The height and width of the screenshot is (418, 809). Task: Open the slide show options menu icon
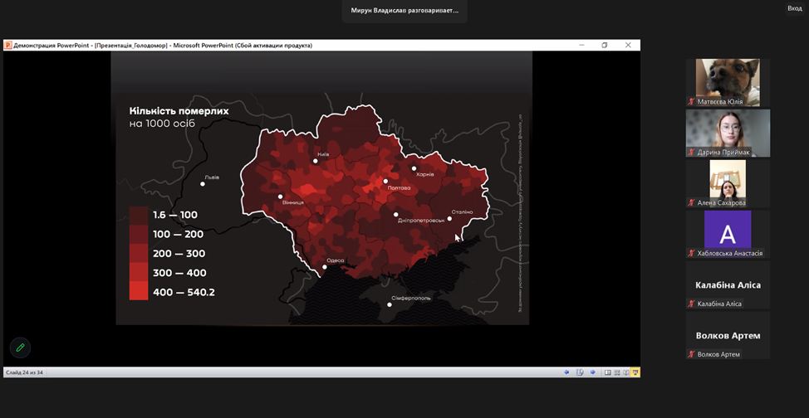pyautogui.click(x=580, y=372)
